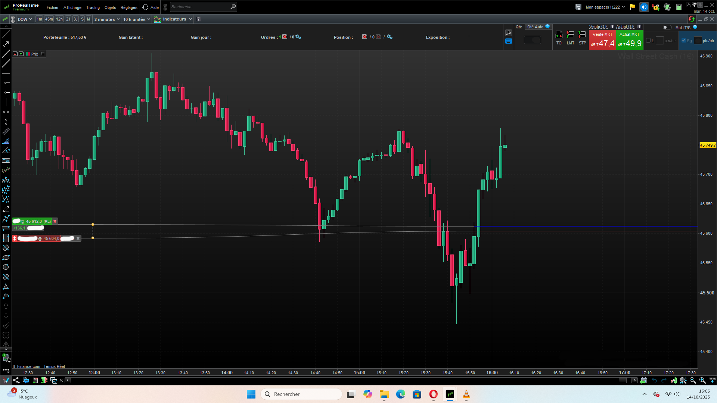717x403 pixels.
Task: Click the zoom in magnifier icon
Action: coord(702,380)
